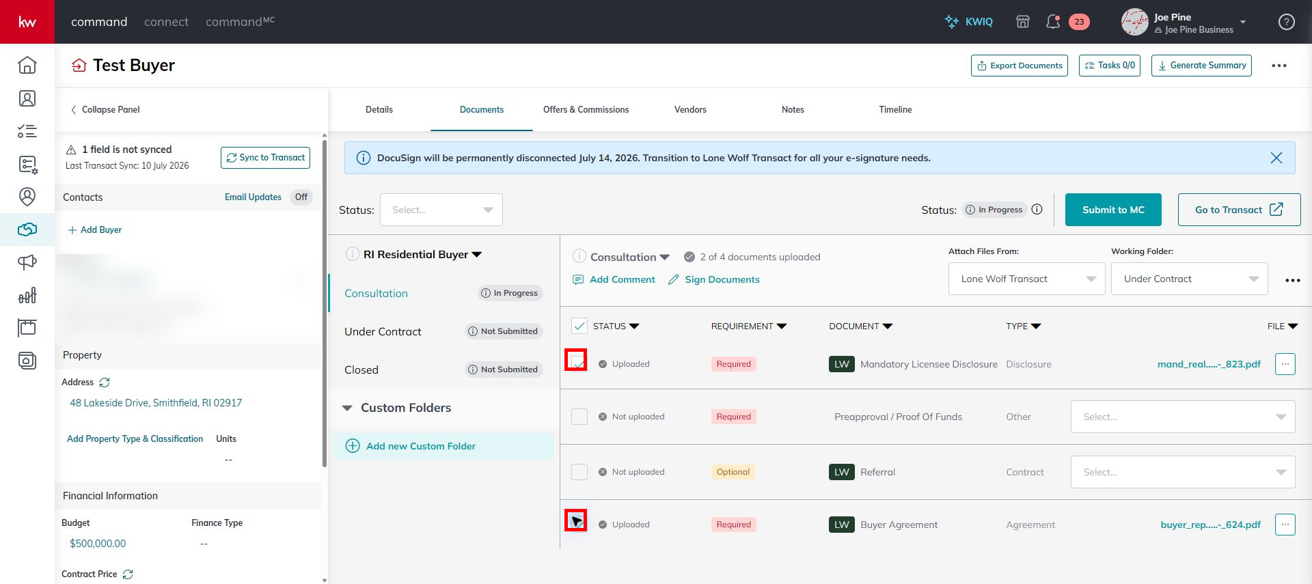This screenshot has width=1312, height=584.
Task: Refresh the Contract Price sync icon
Action: click(128, 574)
